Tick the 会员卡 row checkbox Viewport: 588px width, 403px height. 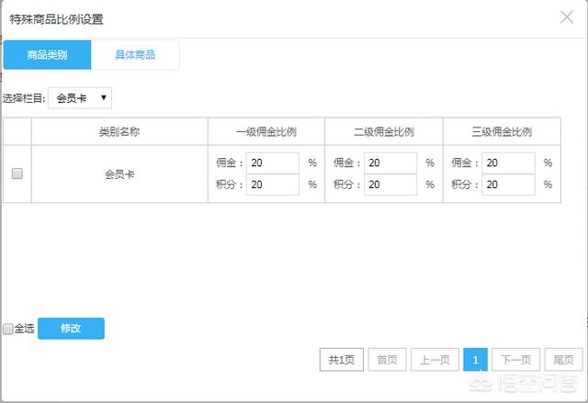click(17, 174)
